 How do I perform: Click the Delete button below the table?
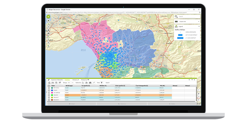click(x=173, y=104)
